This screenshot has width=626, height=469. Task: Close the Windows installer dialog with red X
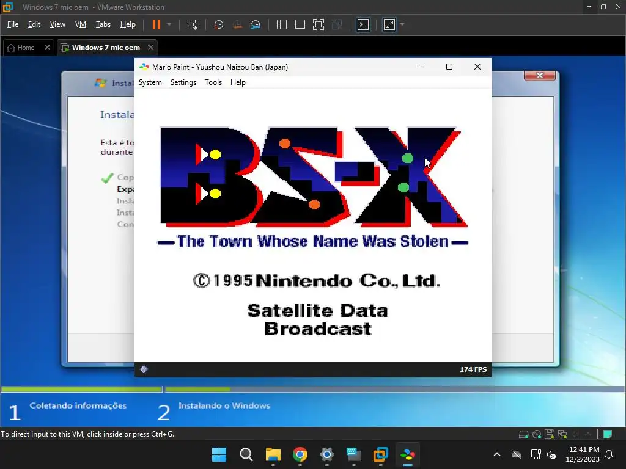click(540, 75)
